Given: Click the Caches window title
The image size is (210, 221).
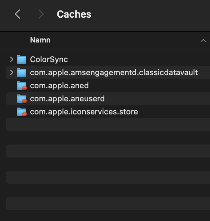Looking at the screenshot, I should point(74,14).
